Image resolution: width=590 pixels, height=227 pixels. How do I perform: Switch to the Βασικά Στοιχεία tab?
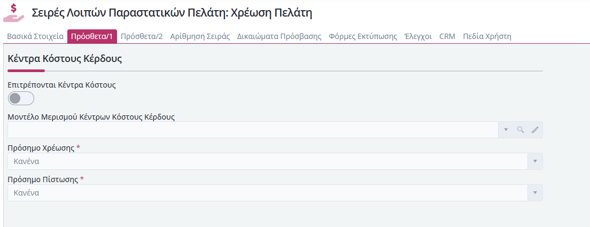[35, 36]
